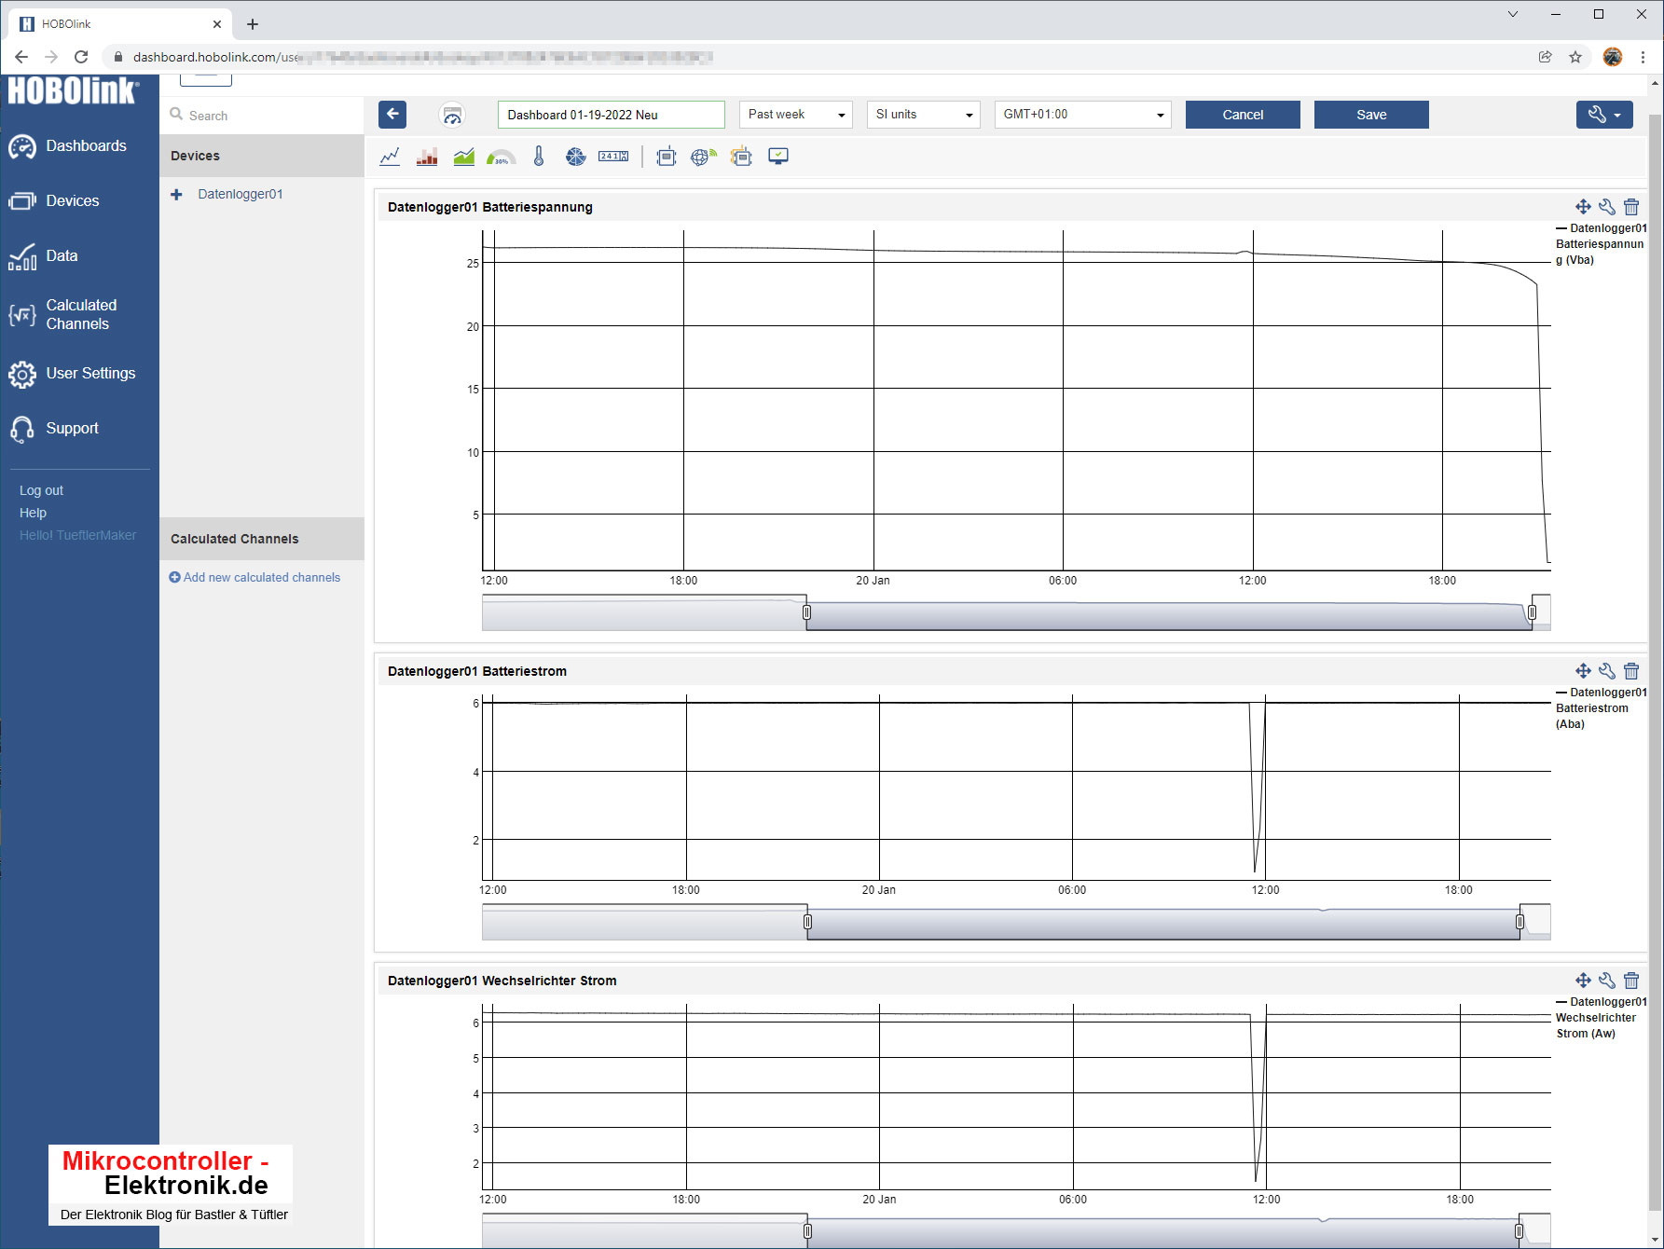Click the blue back arrow button

tap(392, 115)
